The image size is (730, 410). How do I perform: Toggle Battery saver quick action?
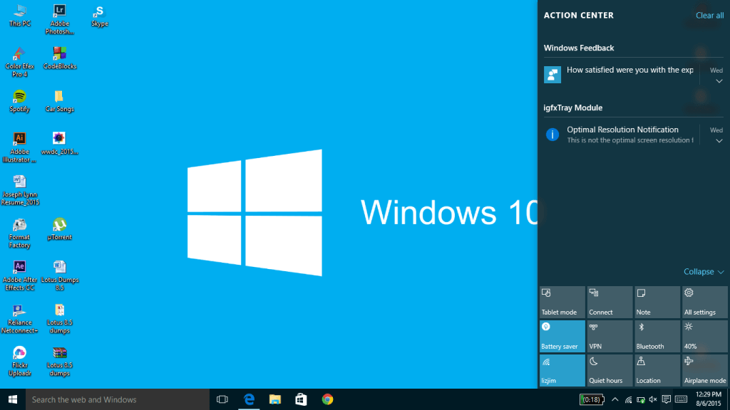point(562,336)
